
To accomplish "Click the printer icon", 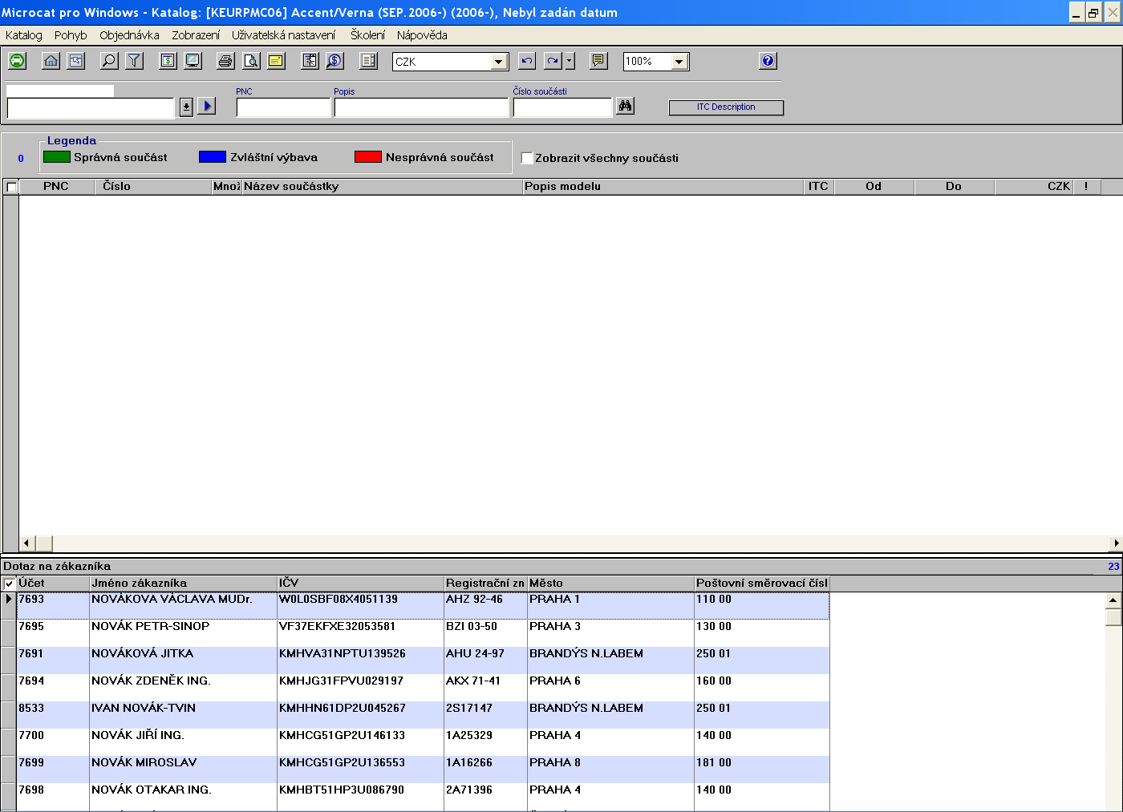I will tap(226, 61).
